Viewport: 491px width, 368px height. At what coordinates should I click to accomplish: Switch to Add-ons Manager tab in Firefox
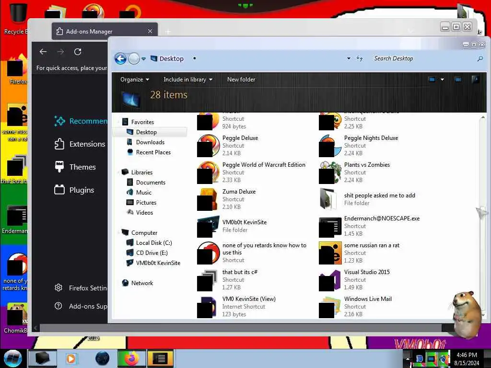(105, 31)
